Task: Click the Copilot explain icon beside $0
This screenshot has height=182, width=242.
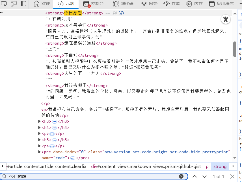Action: [x=121, y=13]
